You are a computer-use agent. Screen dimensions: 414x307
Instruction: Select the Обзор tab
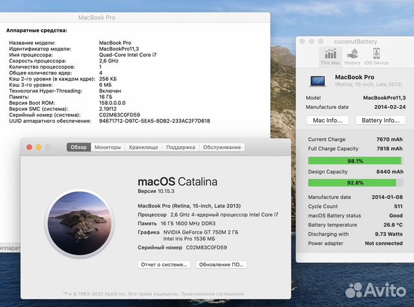[79, 147]
